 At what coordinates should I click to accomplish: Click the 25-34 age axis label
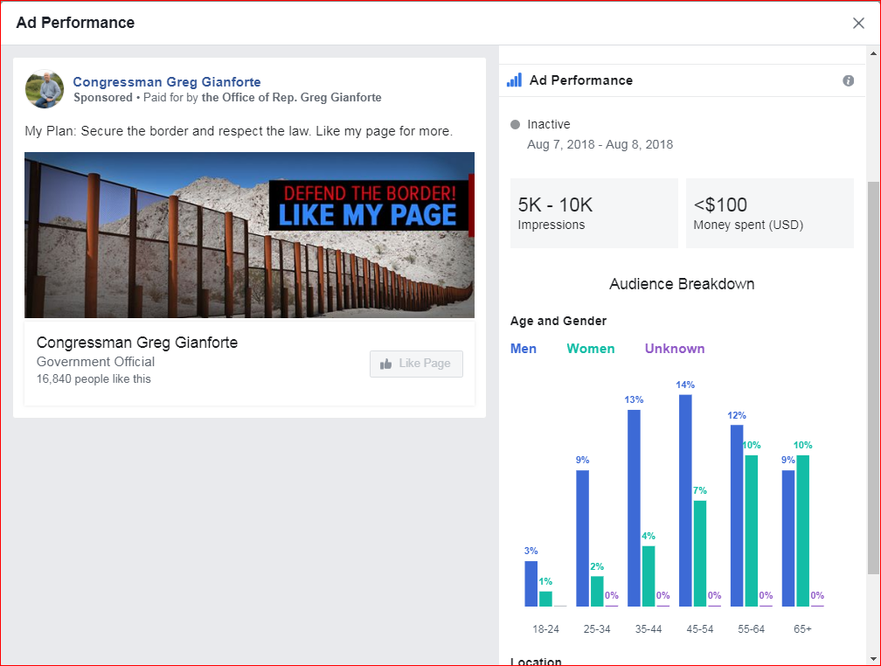[597, 629]
